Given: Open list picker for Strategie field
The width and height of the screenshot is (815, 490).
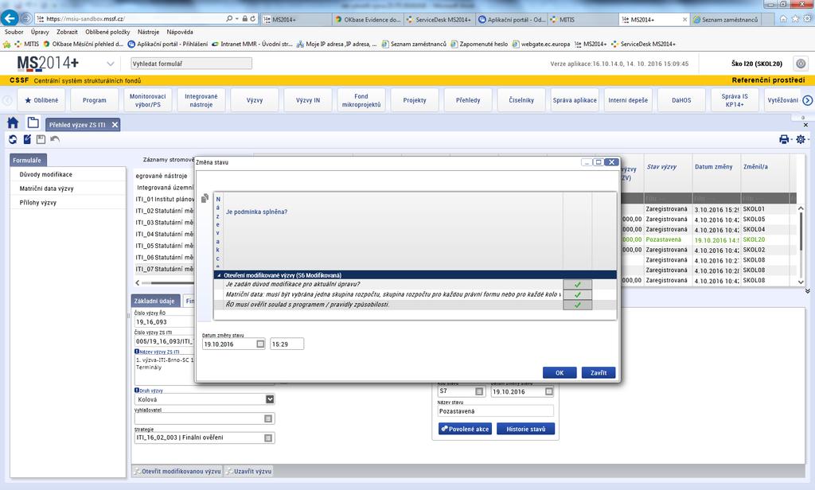Looking at the screenshot, I should [x=268, y=438].
